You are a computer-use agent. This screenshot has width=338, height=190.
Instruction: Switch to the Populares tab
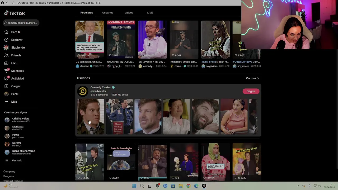tap(87, 13)
